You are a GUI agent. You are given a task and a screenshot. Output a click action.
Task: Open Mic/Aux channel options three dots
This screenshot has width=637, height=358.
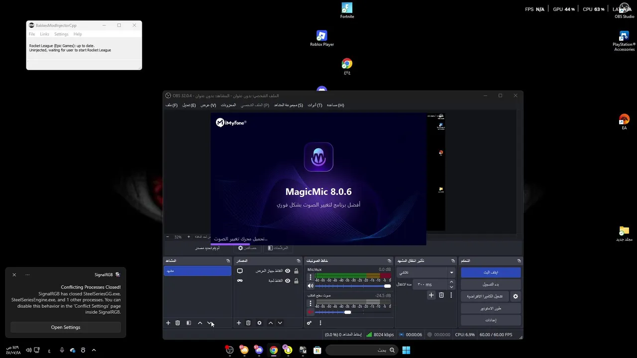click(311, 277)
